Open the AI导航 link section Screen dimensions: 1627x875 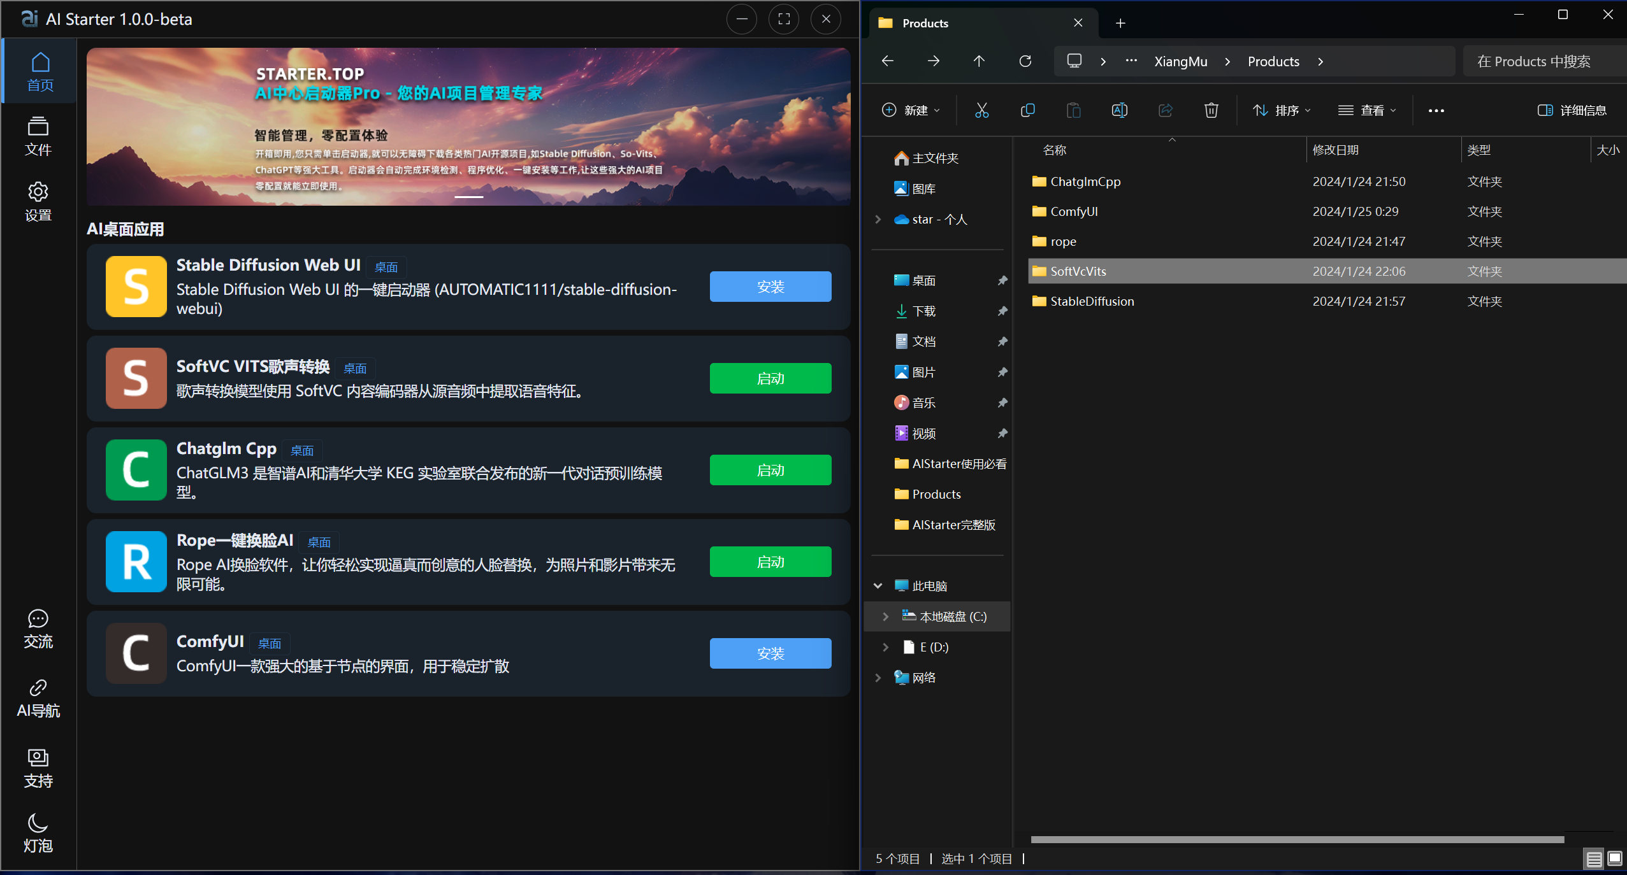pyautogui.click(x=38, y=698)
